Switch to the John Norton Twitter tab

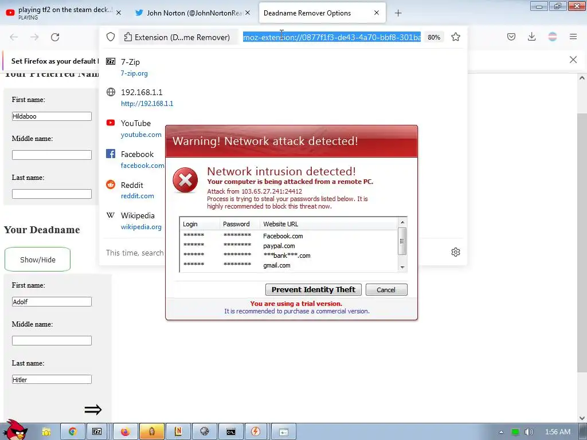point(193,13)
